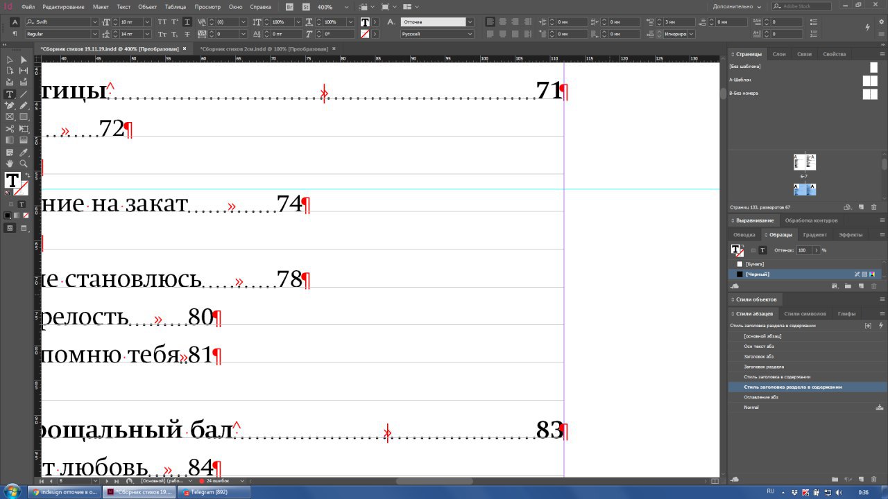Open the Редактирование menu

[63, 6]
